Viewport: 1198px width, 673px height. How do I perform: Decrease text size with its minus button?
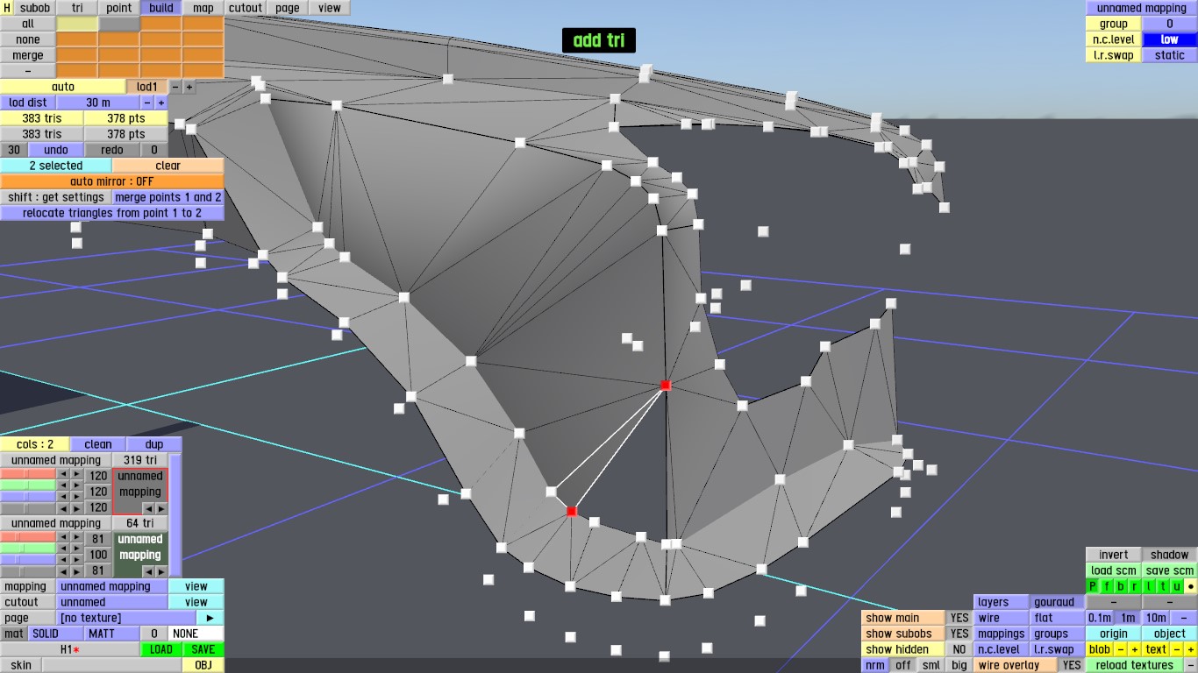[1177, 649]
